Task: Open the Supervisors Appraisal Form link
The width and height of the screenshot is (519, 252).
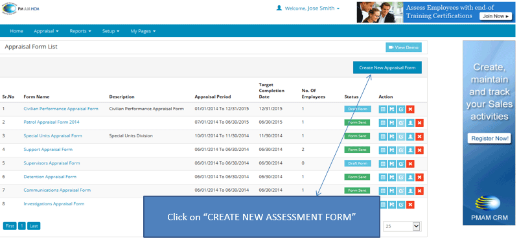Action: [x=52, y=163]
